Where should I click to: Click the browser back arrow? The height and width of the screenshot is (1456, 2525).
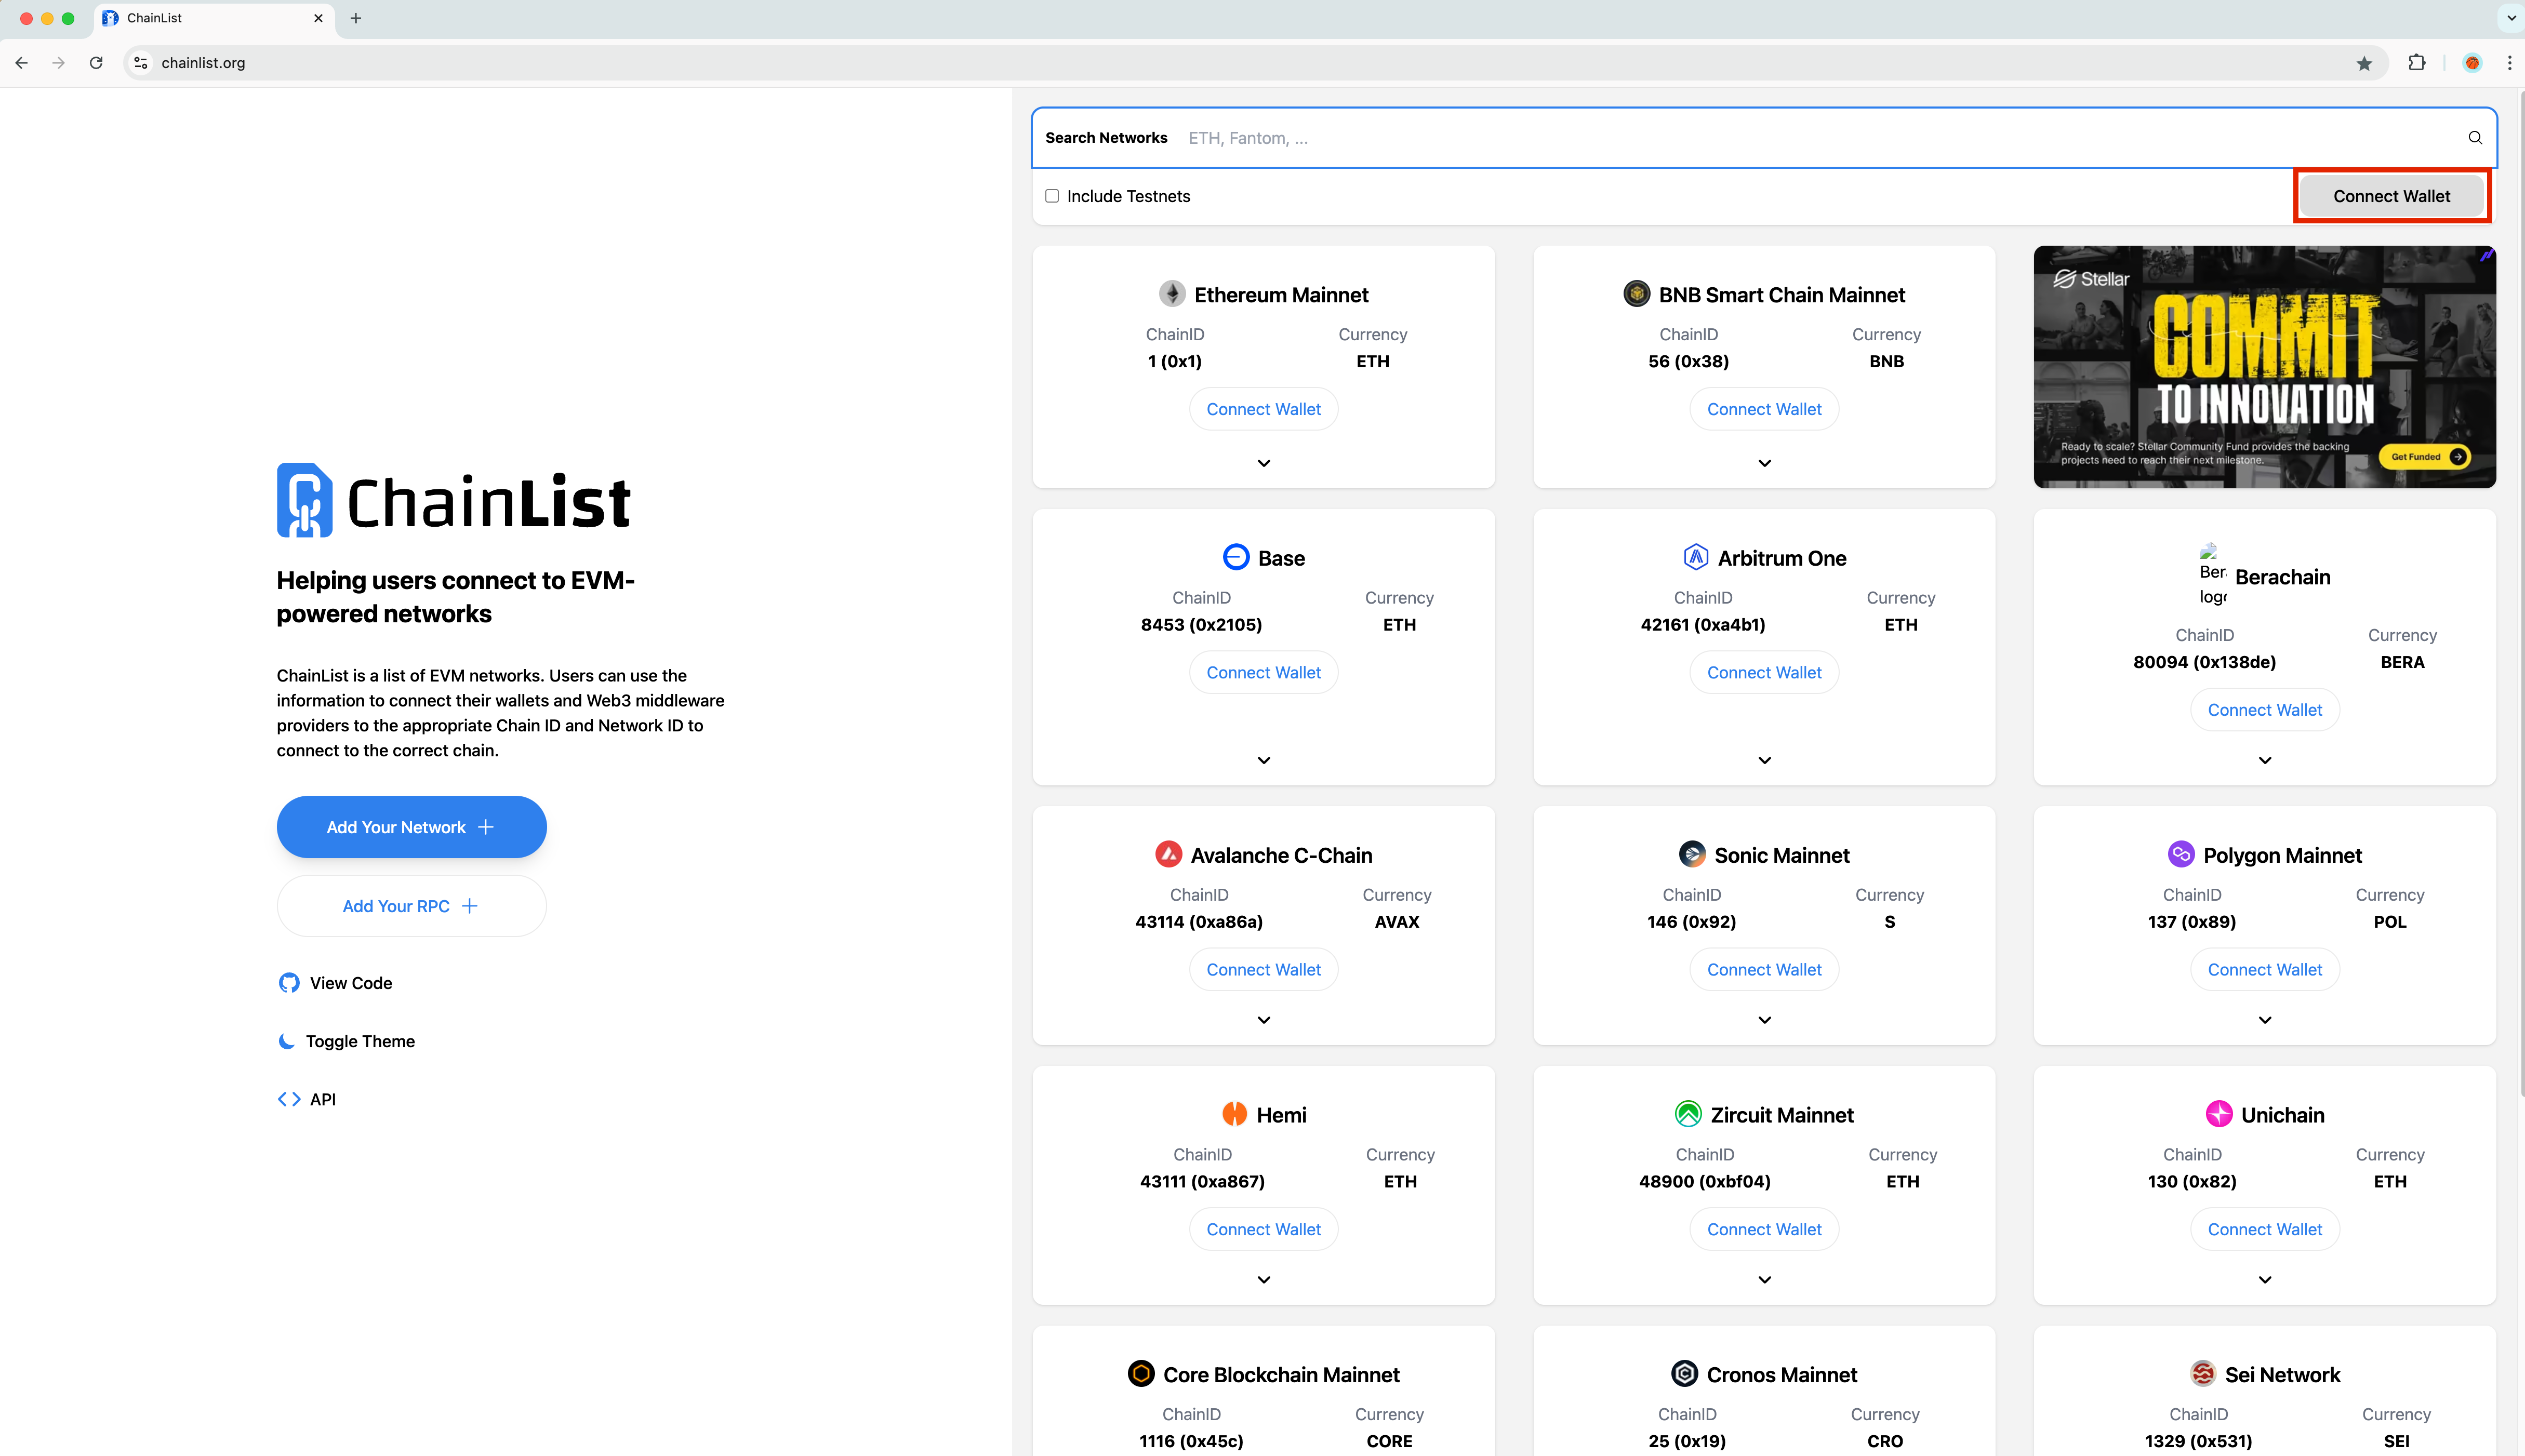coord(22,63)
